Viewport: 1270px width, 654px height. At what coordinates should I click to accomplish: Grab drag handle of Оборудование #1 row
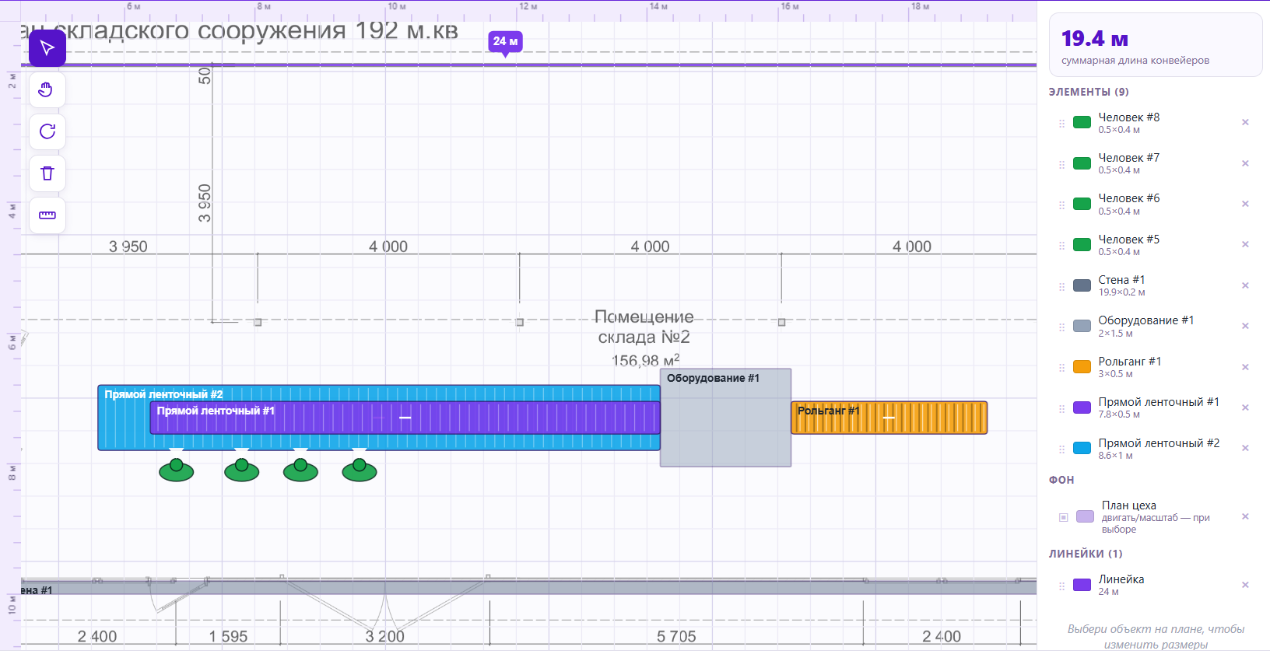[1061, 327]
